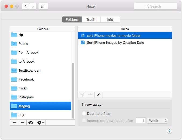Click the Folders column header

tap(43, 29)
